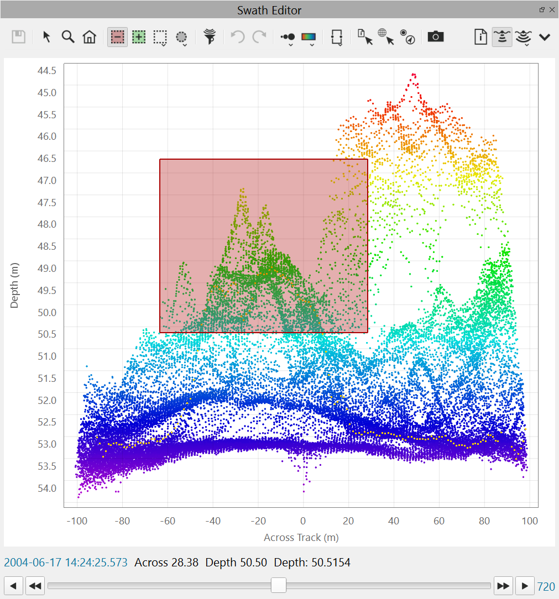This screenshot has width=559, height=599.
Task: Click the 720 ping number link
Action: (546, 586)
